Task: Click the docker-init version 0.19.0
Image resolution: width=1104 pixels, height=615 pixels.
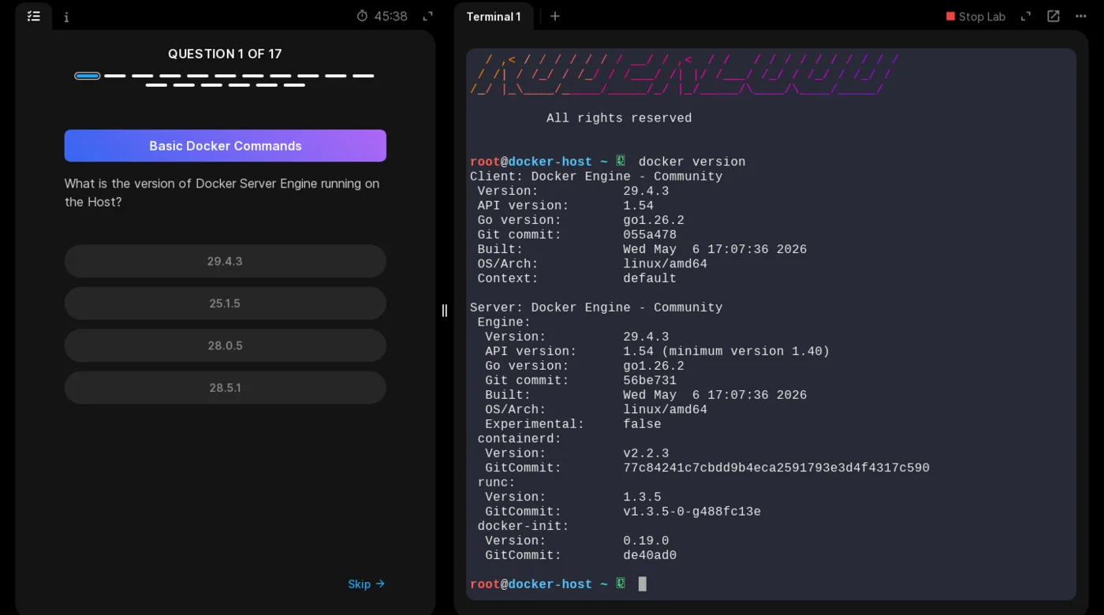Action: [x=646, y=541]
